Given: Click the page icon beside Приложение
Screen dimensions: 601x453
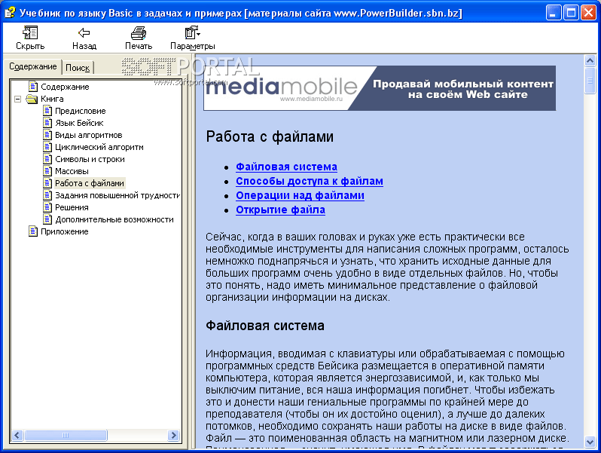Looking at the screenshot, I should pos(33,231).
